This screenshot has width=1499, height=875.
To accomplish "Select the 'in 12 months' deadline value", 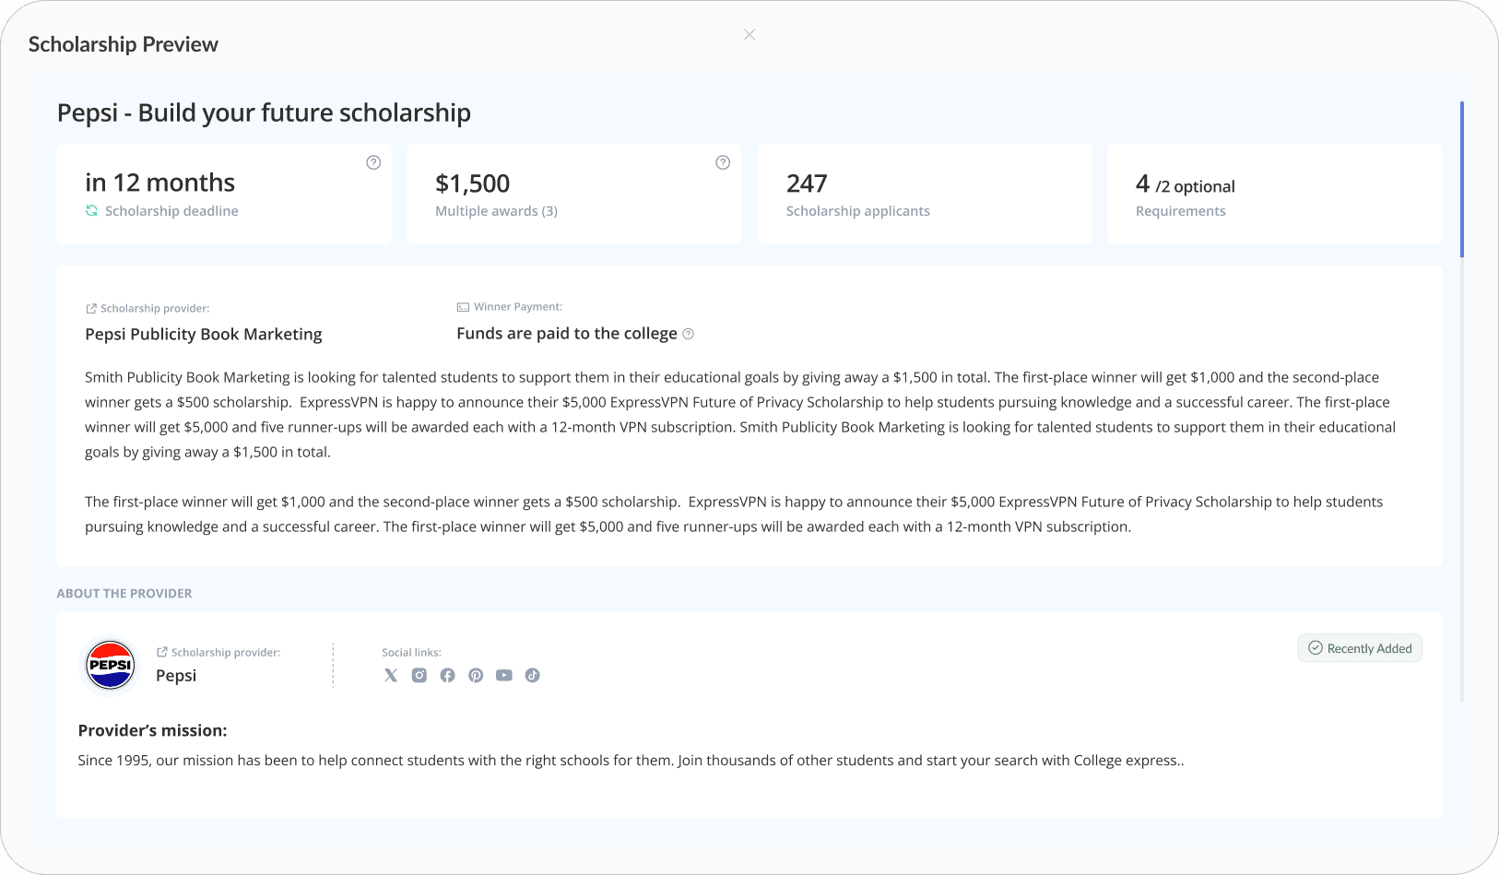I will (x=160, y=183).
